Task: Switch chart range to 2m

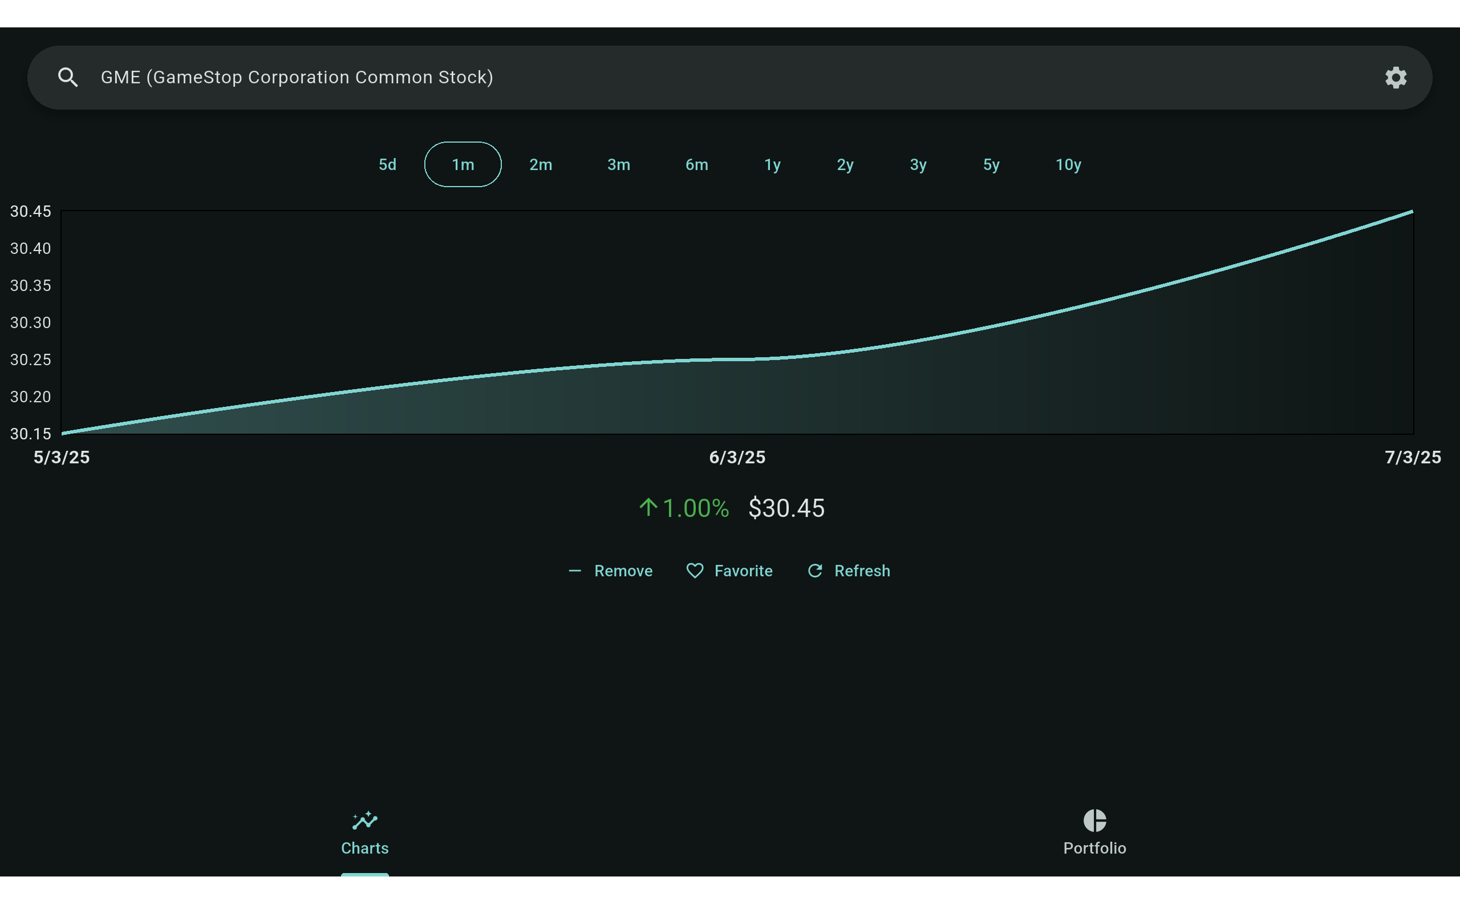Action: tap(541, 164)
